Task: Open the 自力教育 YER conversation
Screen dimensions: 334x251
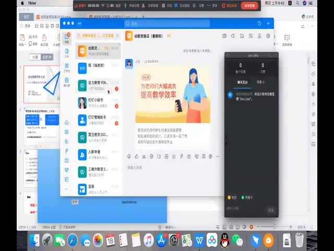Action: pyautogui.click(x=98, y=85)
